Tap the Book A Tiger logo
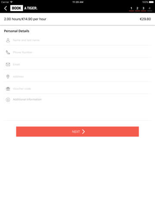The height and width of the screenshot is (207, 155). tap(24, 8)
